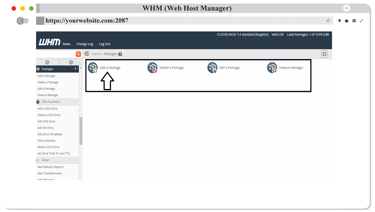Open the Add a Package icon
This screenshot has width=375, height=212.
tap(93, 68)
